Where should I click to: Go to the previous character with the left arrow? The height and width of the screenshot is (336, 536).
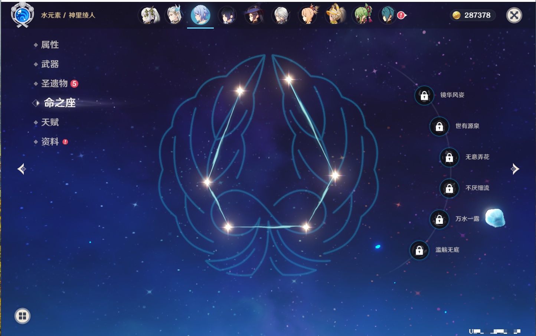tap(22, 169)
